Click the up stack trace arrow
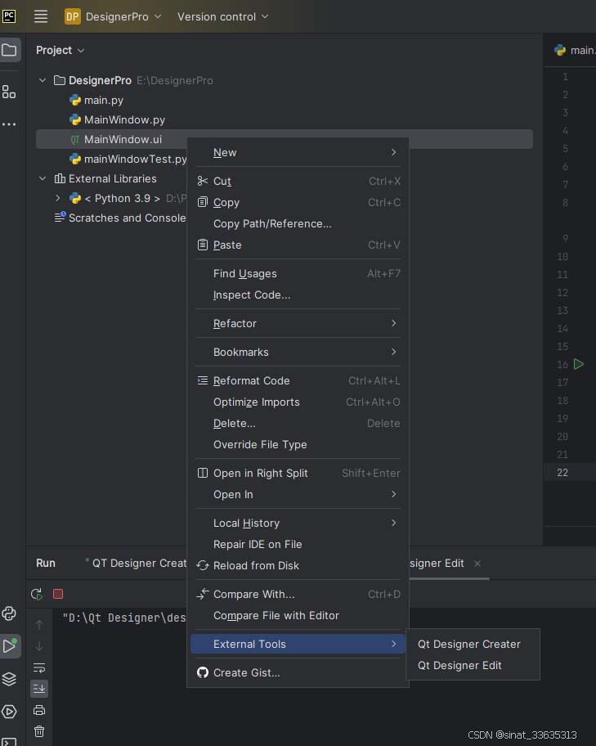Image resolution: width=596 pixels, height=746 pixels. (39, 625)
